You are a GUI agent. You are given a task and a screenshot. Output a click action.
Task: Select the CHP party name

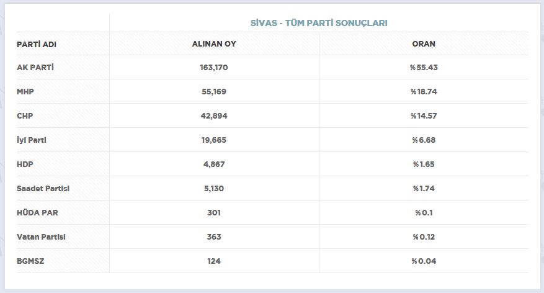(x=25, y=115)
